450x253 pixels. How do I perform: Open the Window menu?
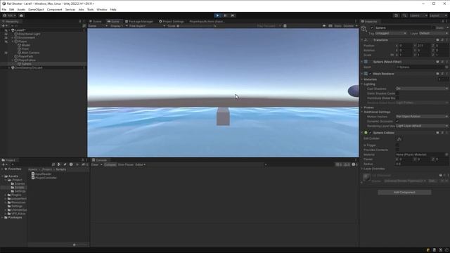coord(102,9)
